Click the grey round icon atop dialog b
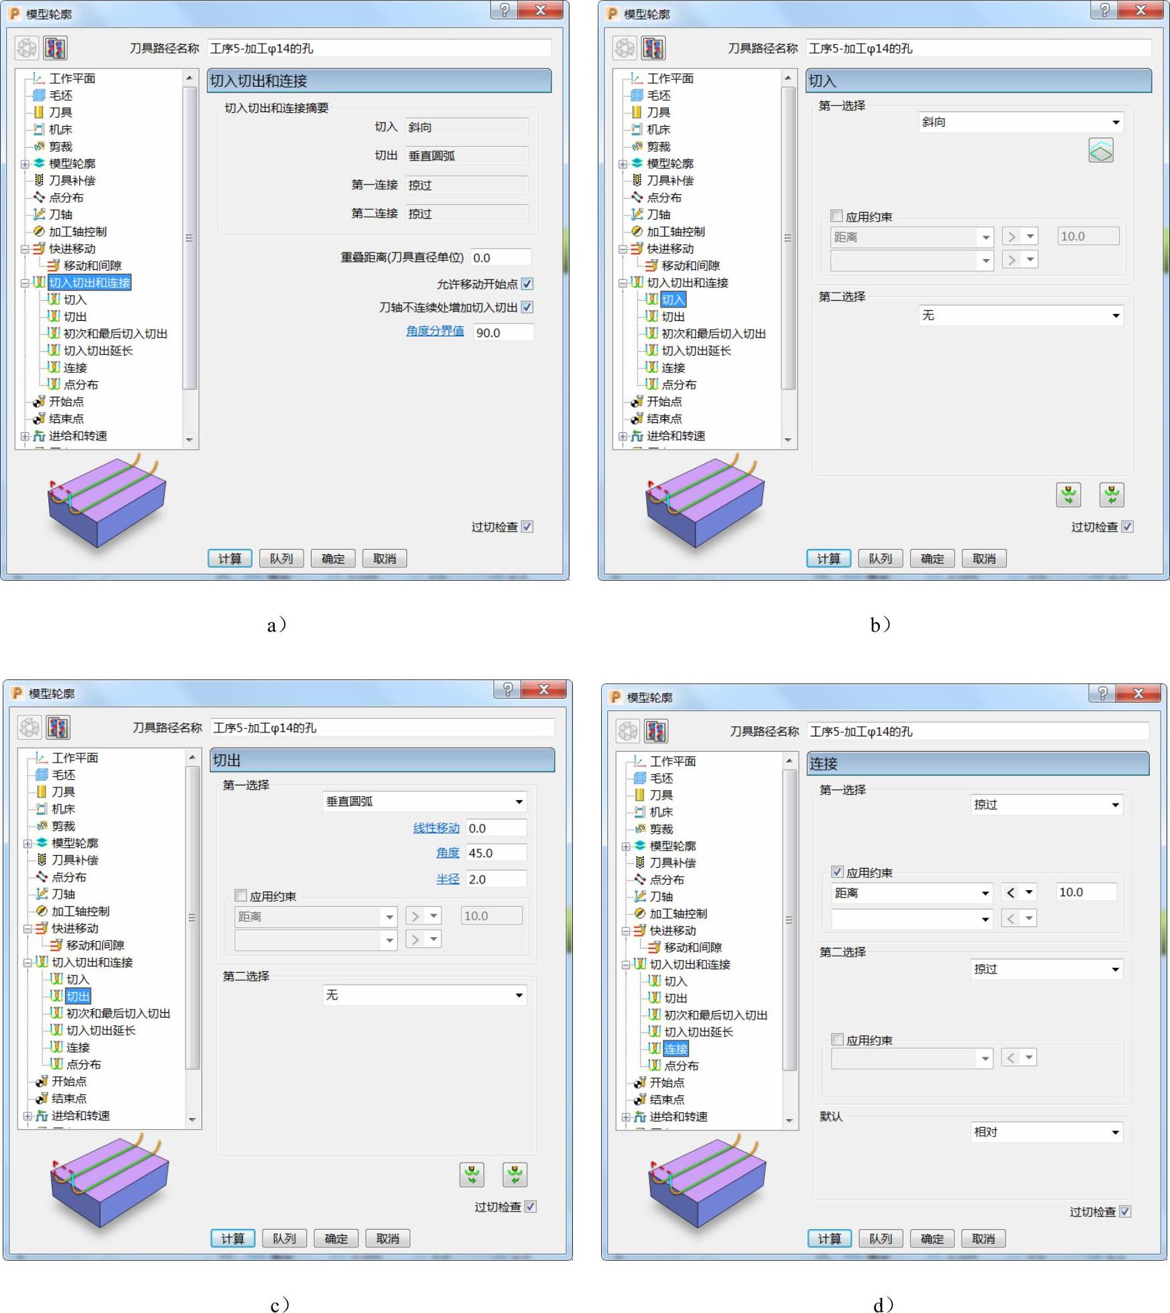 click(x=625, y=48)
